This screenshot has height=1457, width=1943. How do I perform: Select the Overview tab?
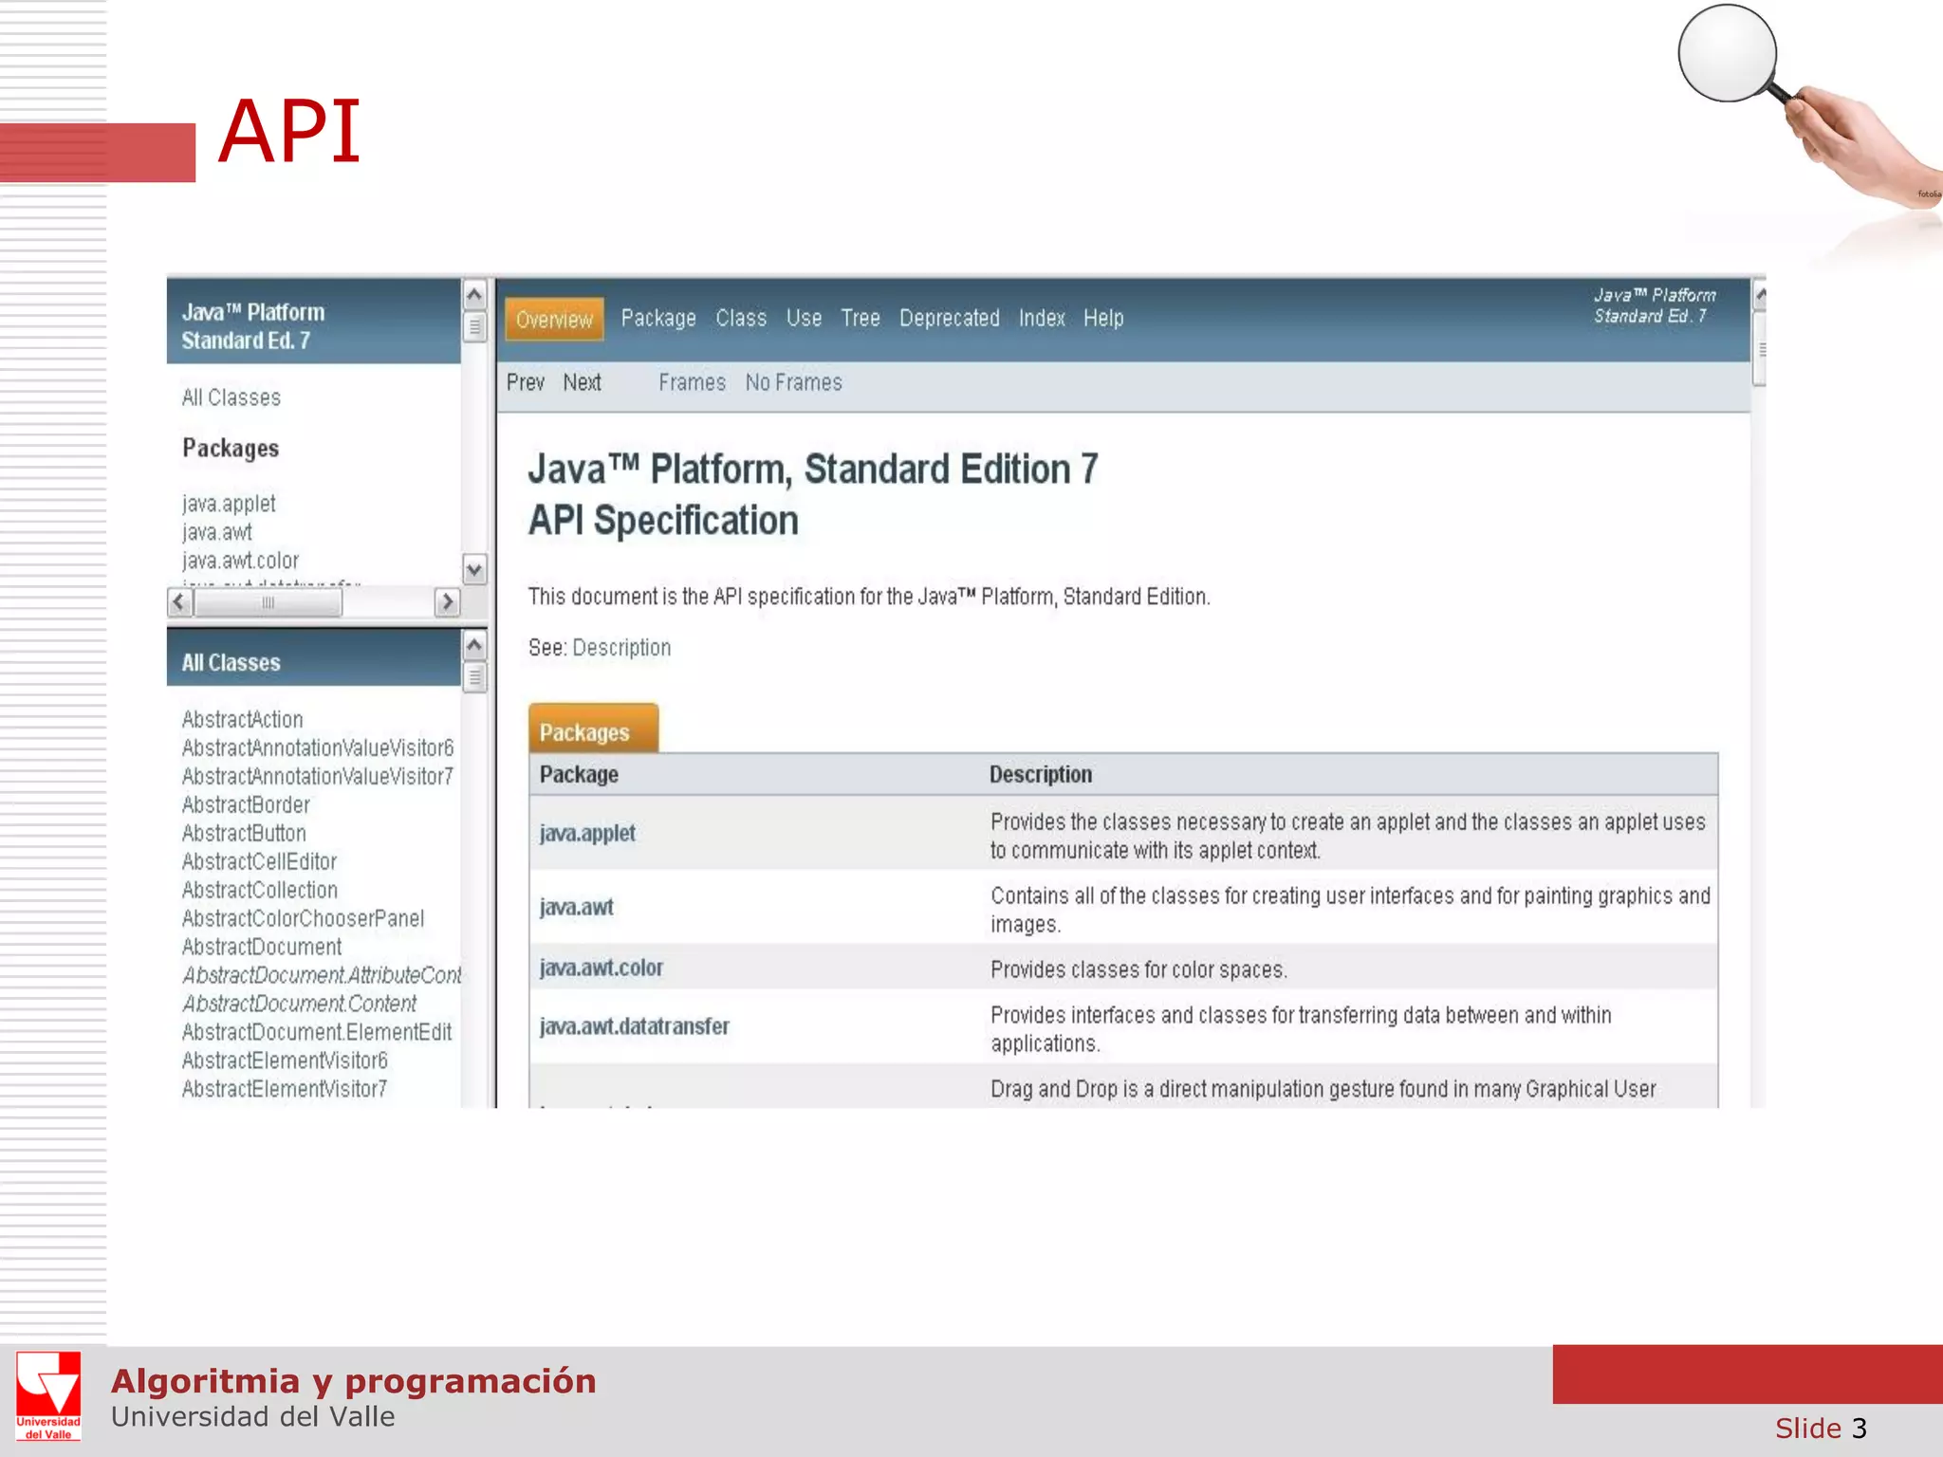point(554,320)
